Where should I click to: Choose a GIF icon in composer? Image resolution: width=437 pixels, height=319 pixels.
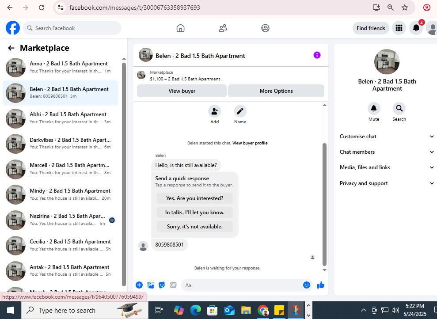173,285
